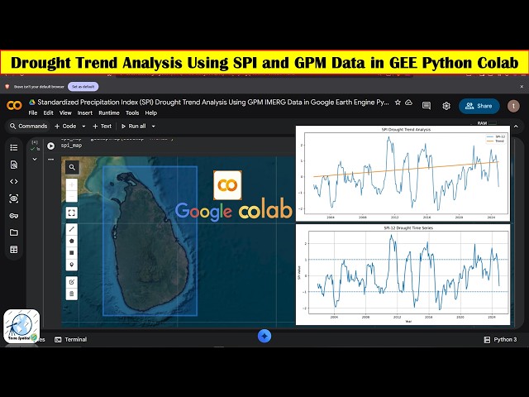The image size is (529, 397).
Task: Select the draw polygon tool
Action: tap(72, 241)
